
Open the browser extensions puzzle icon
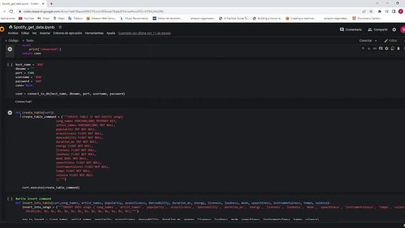pos(380,11)
